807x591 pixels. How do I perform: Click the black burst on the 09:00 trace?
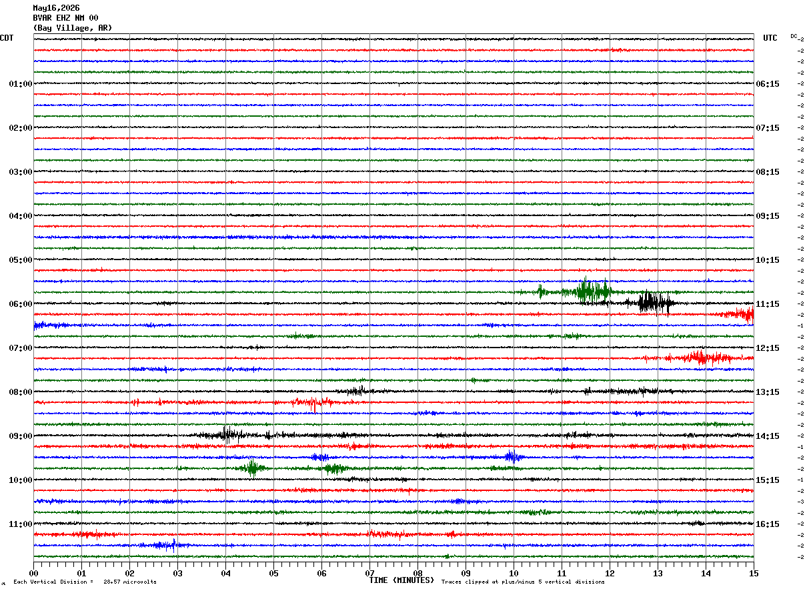(227, 435)
